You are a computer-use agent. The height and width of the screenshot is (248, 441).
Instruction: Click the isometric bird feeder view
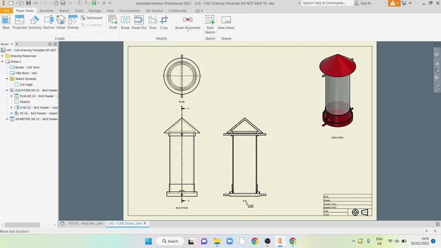(338, 91)
